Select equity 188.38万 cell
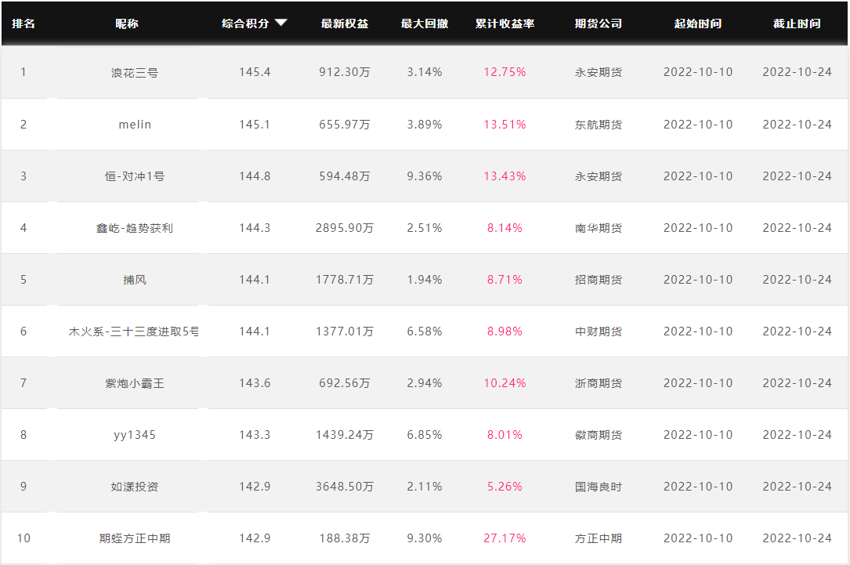 (345, 538)
